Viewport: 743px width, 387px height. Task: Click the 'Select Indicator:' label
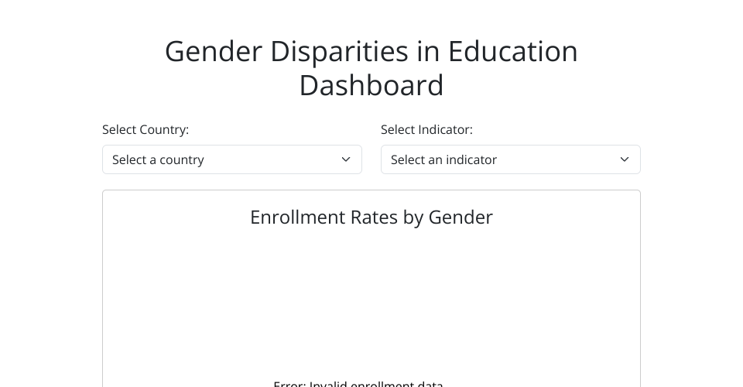click(426, 129)
